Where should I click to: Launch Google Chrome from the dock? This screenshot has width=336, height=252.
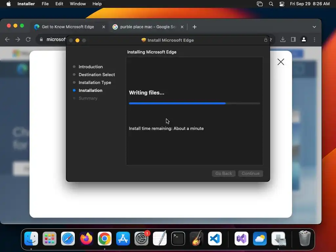point(105,239)
